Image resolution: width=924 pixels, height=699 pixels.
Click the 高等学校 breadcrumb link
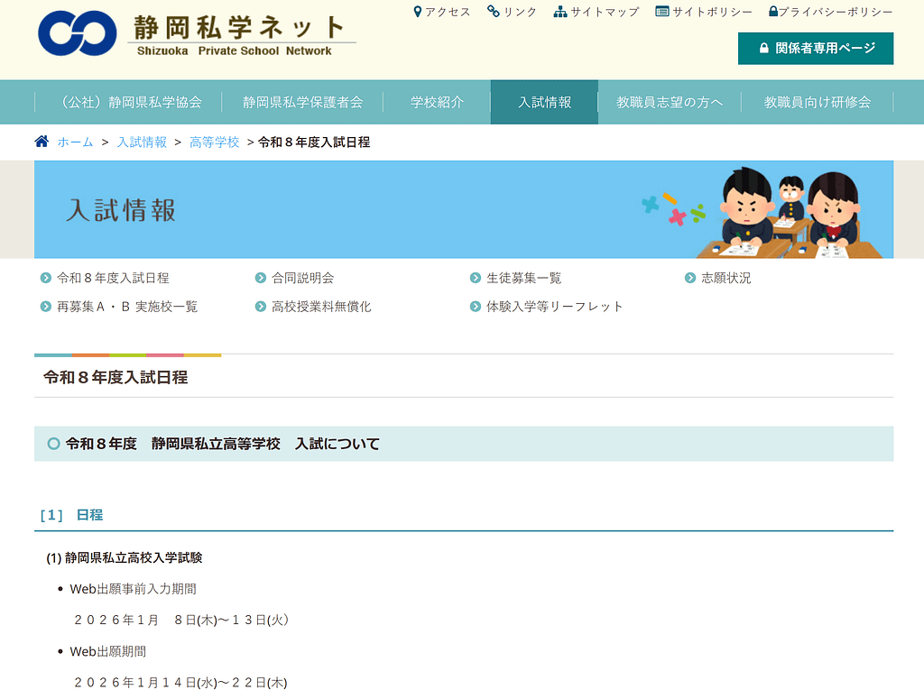tap(214, 142)
